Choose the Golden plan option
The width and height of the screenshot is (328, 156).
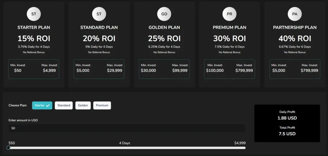[x=83, y=105]
